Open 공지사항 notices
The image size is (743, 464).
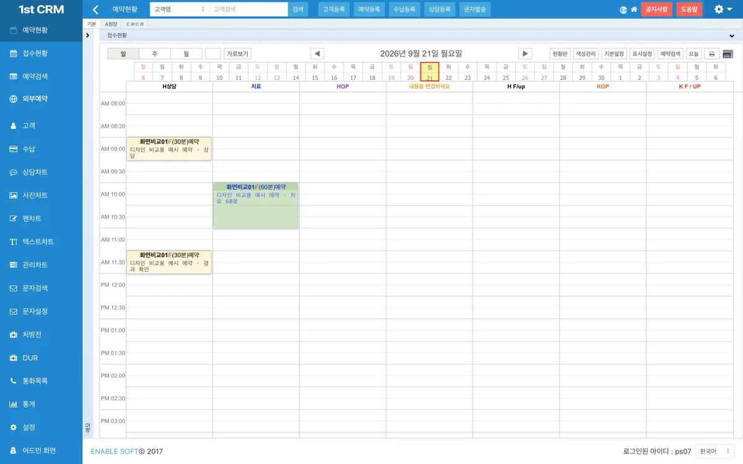click(656, 9)
